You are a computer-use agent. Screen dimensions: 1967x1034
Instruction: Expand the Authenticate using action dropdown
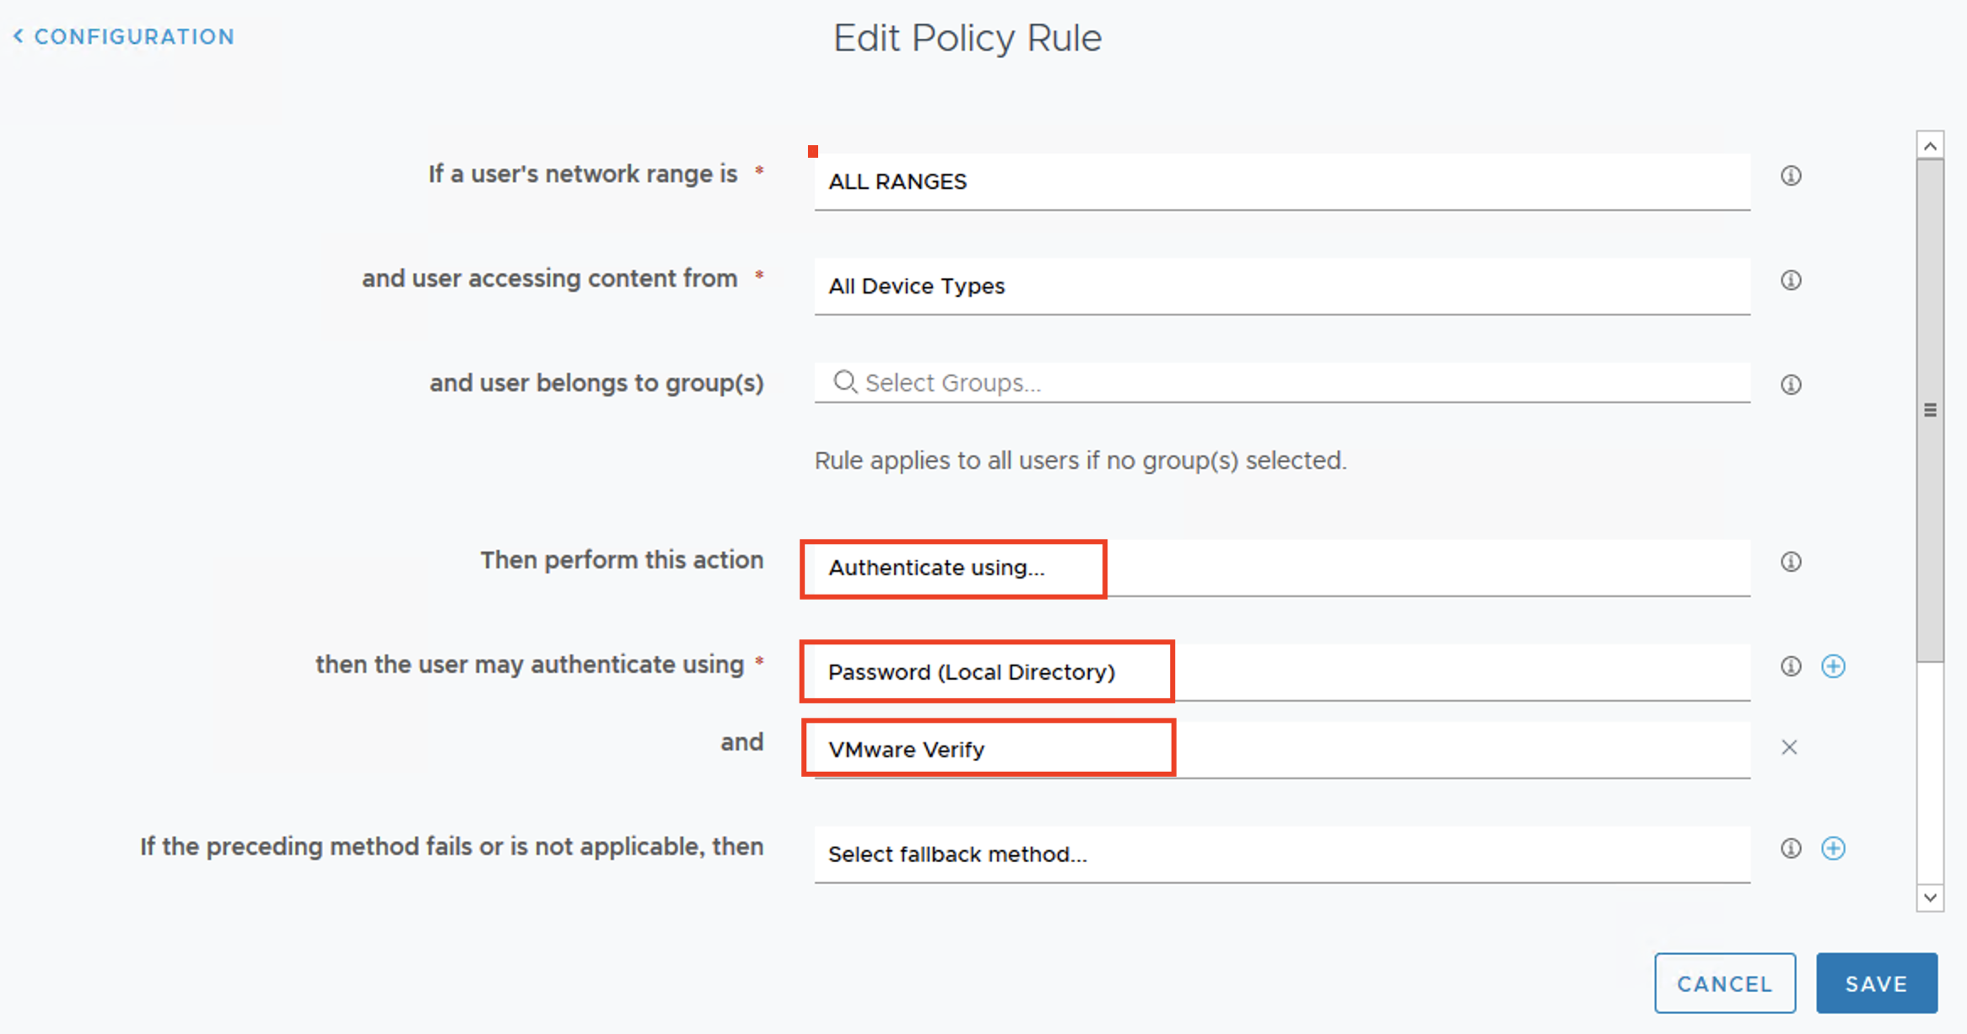pyautogui.click(x=1281, y=568)
